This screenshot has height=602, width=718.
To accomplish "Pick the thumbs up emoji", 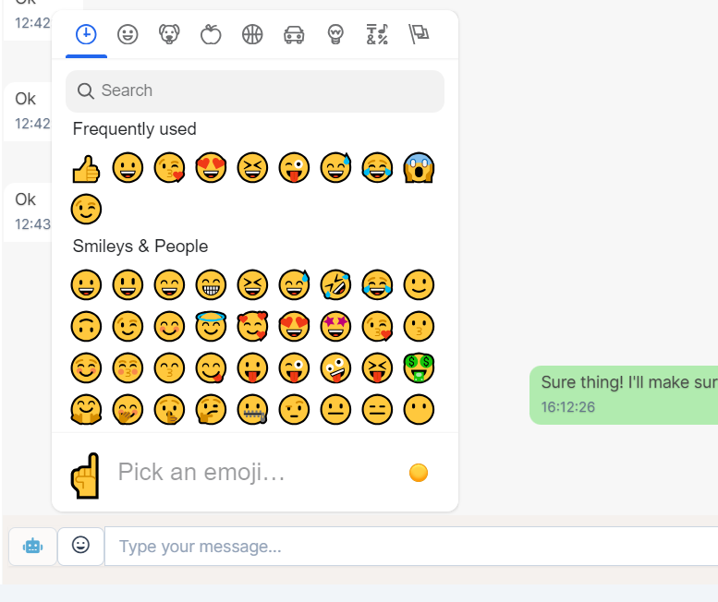I will click(86, 168).
